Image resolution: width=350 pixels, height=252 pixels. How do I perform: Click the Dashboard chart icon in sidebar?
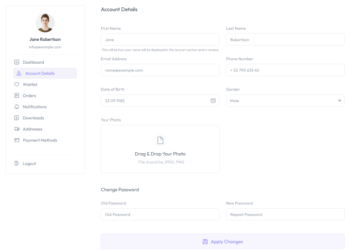point(17,62)
